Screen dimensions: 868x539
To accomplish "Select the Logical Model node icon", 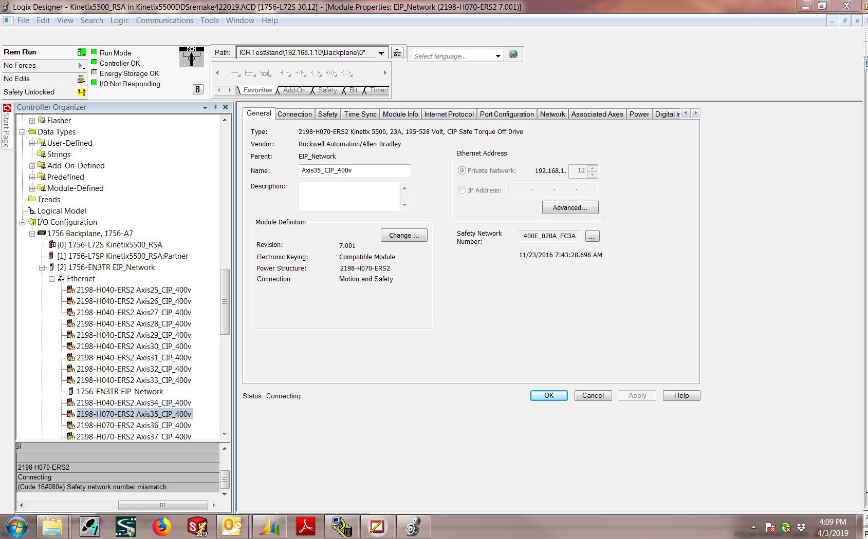I will pyautogui.click(x=32, y=211).
